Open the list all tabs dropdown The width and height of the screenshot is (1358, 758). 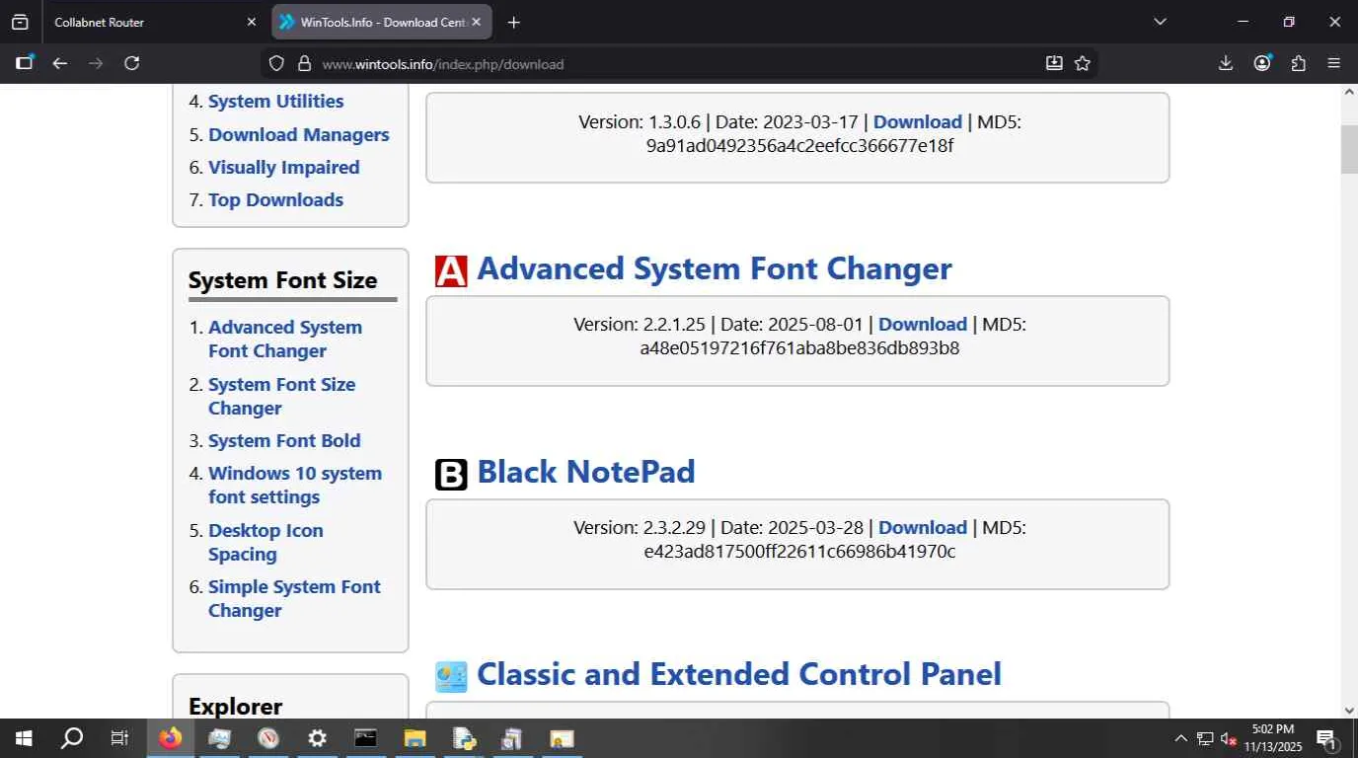[x=1160, y=22]
